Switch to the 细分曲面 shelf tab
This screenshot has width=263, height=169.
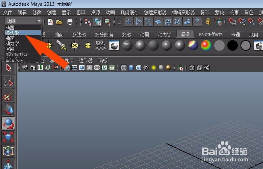coord(104,35)
